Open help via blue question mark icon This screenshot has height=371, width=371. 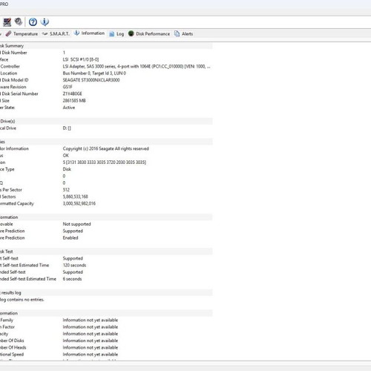33,22
